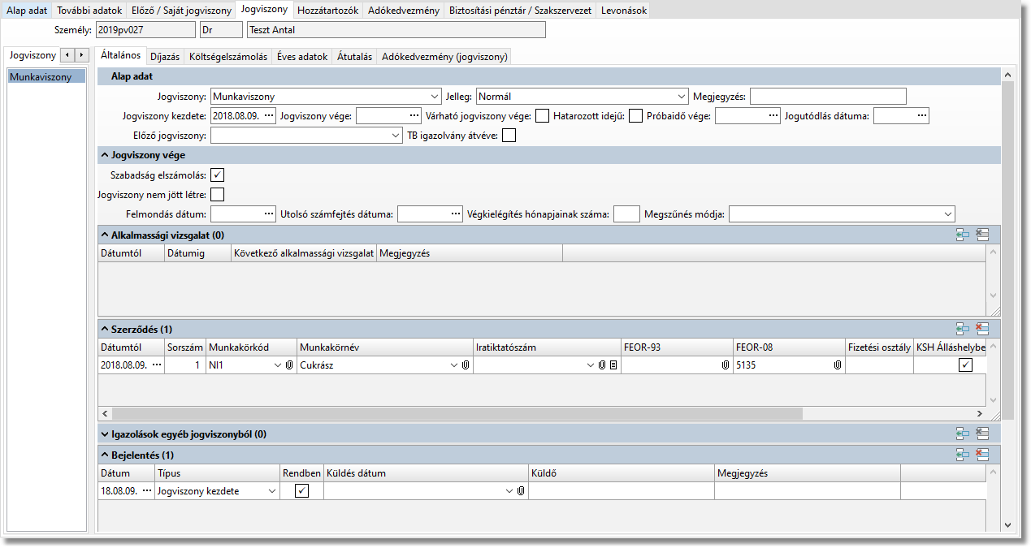Switch to Költségelszámolás sub-tab
This screenshot has height=548, width=1031.
coord(228,57)
